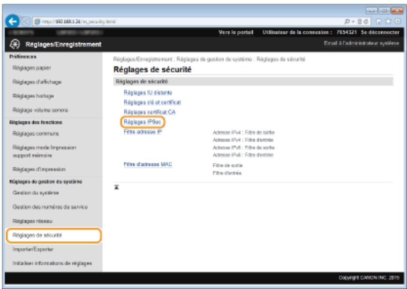Click the Copyright CANON INC. footer text
The width and height of the screenshot is (407, 289).
[369, 278]
